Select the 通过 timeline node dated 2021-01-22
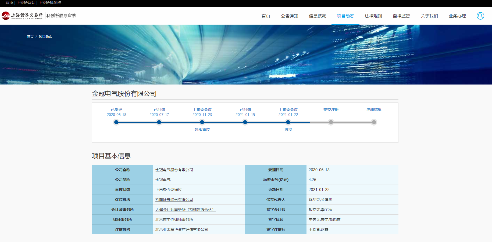Image resolution: width=492 pixels, height=242 pixels. (x=288, y=122)
